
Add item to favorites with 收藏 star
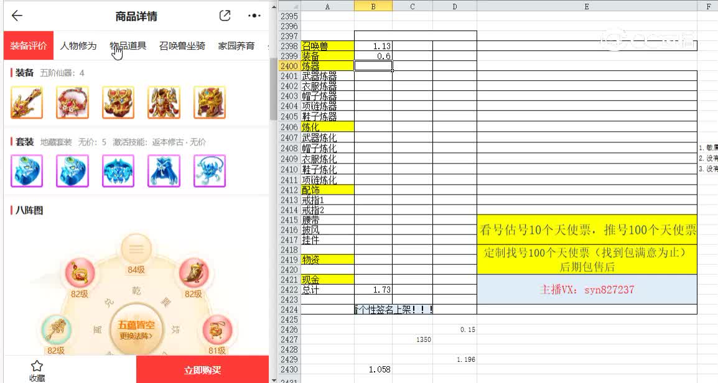click(37, 371)
